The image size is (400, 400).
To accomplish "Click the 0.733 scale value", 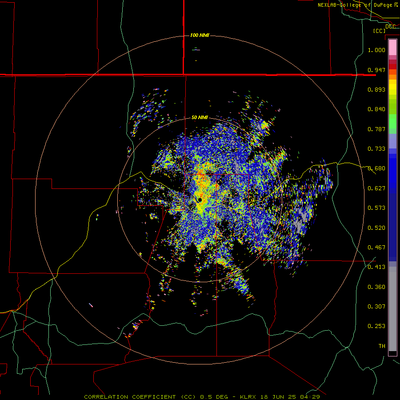I will pos(376,149).
